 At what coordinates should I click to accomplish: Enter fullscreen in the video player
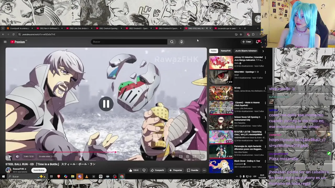[201, 156]
